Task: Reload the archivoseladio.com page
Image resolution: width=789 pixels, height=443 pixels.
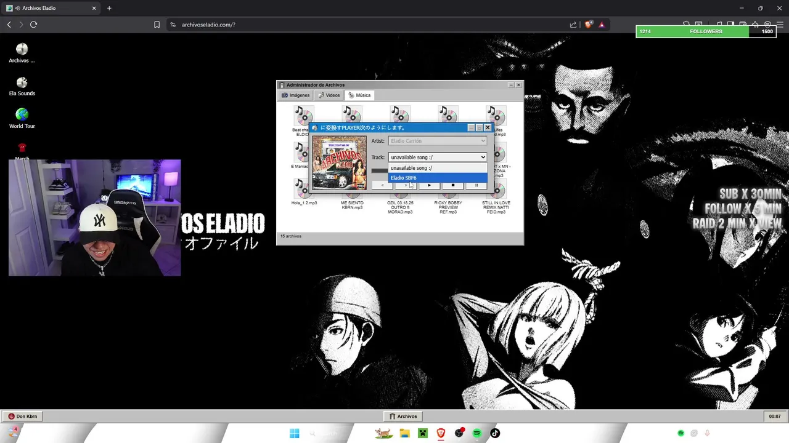Action: click(33, 25)
